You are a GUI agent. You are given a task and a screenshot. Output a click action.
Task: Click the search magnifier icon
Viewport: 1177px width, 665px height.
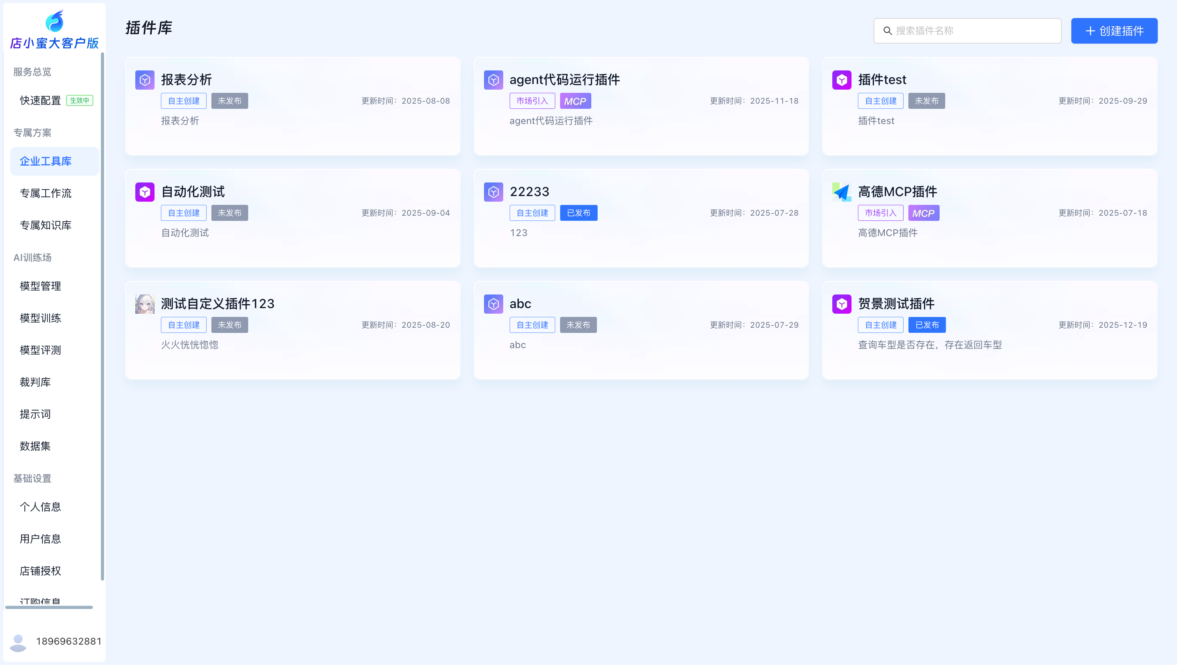(x=887, y=30)
